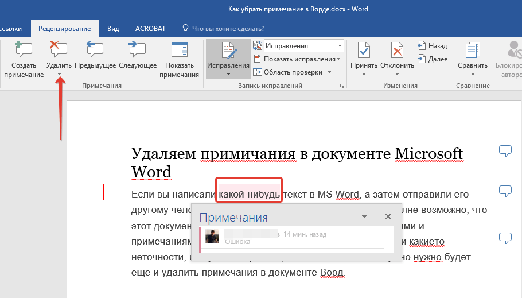522x298 pixels.
Task: Expand the Удалить dropdown arrow
Action: 59,74
